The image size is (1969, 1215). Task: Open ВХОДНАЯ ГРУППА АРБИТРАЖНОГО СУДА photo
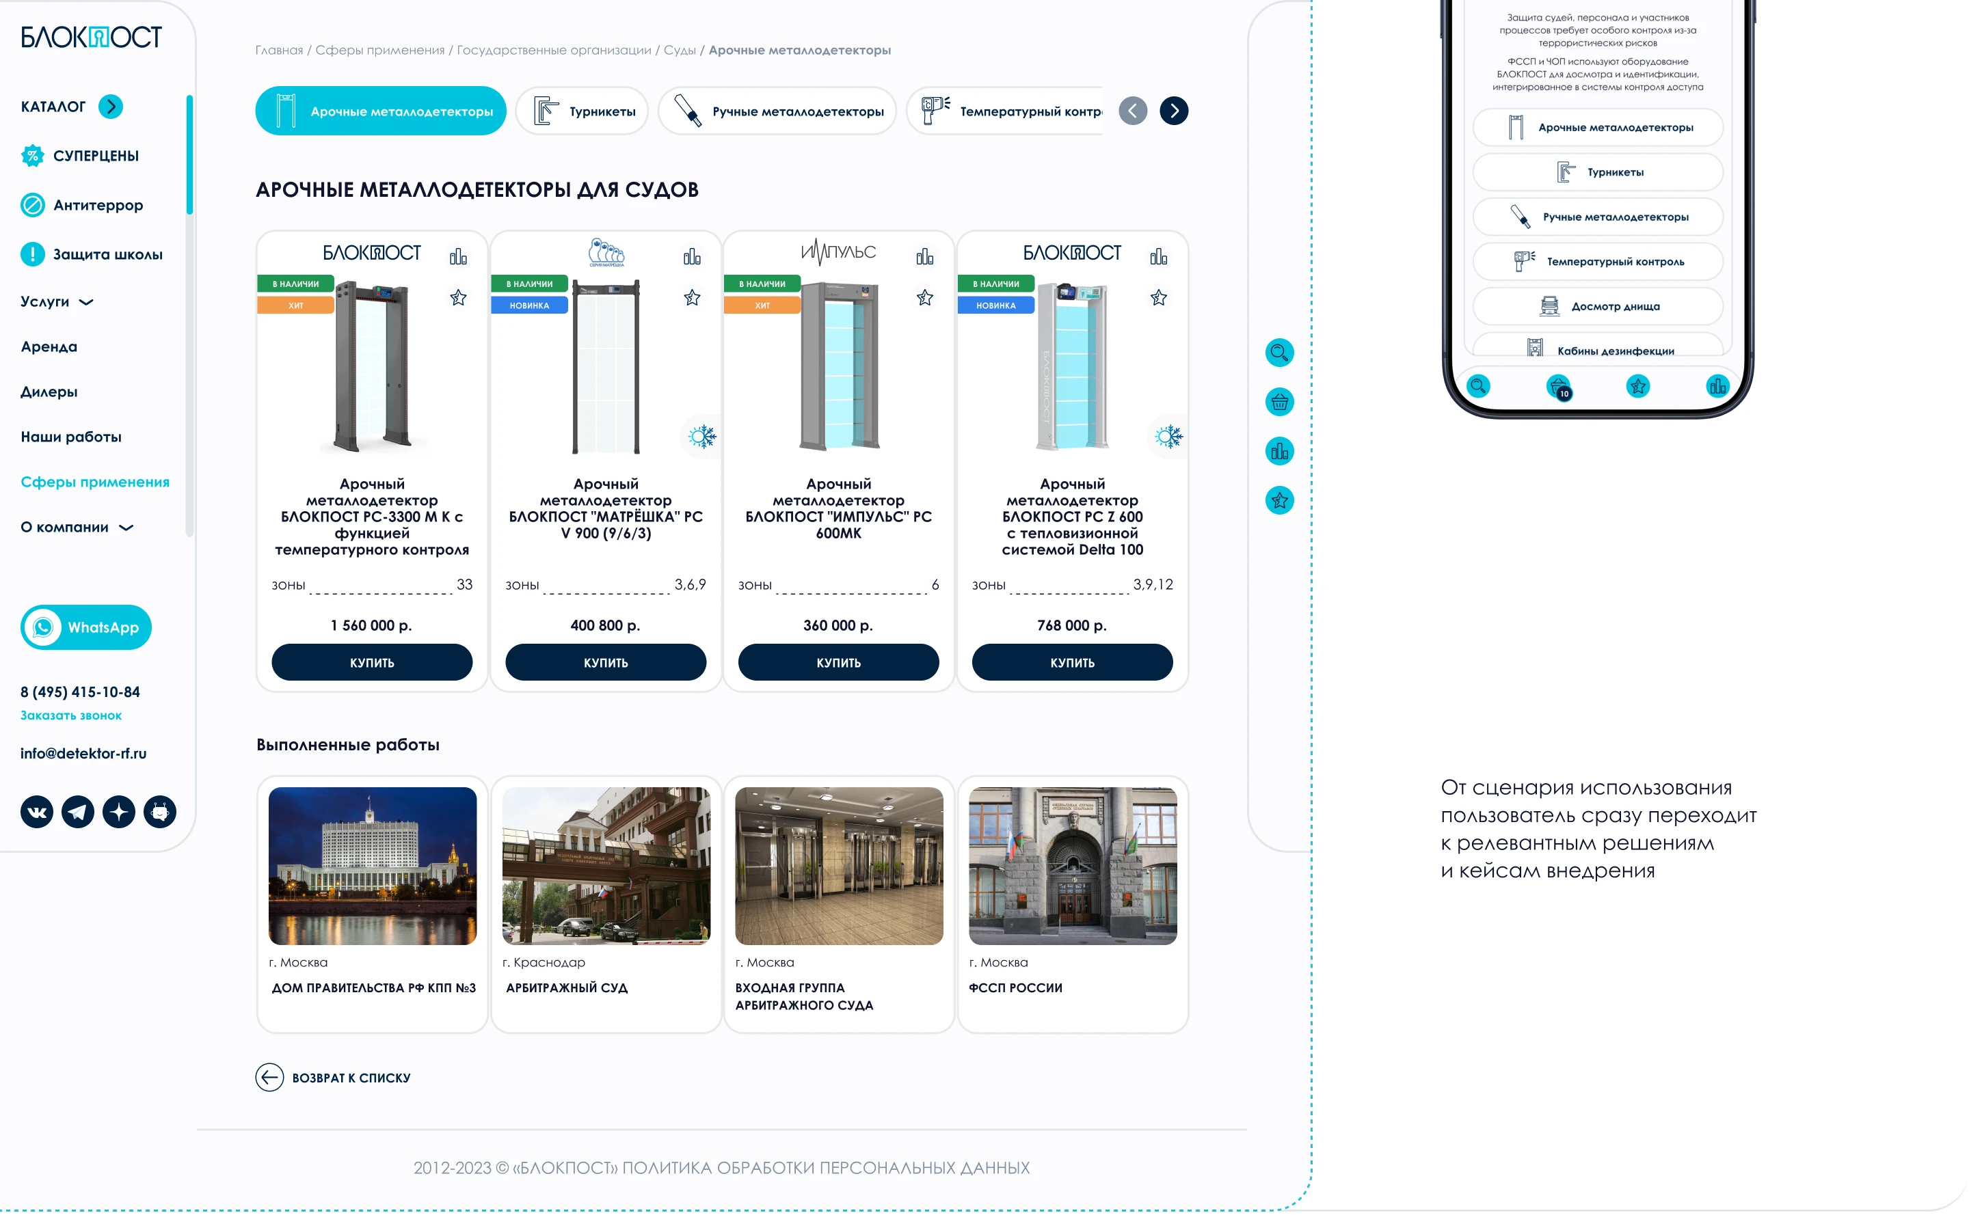tap(840, 866)
